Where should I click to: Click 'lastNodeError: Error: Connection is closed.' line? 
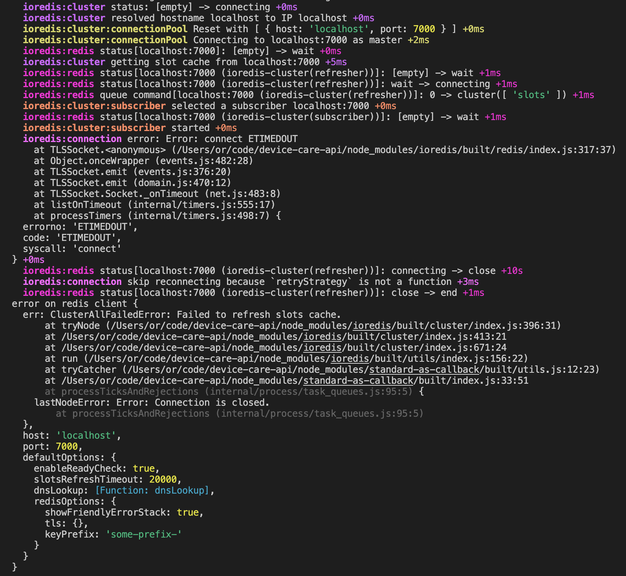click(x=152, y=403)
